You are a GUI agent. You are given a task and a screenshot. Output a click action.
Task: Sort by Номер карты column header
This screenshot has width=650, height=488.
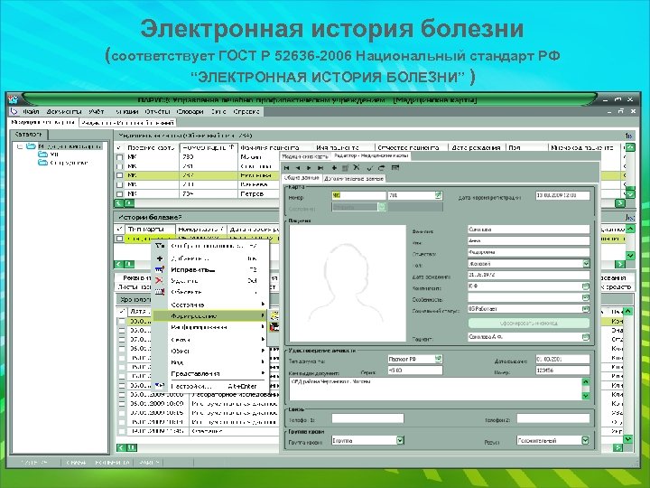209,147
